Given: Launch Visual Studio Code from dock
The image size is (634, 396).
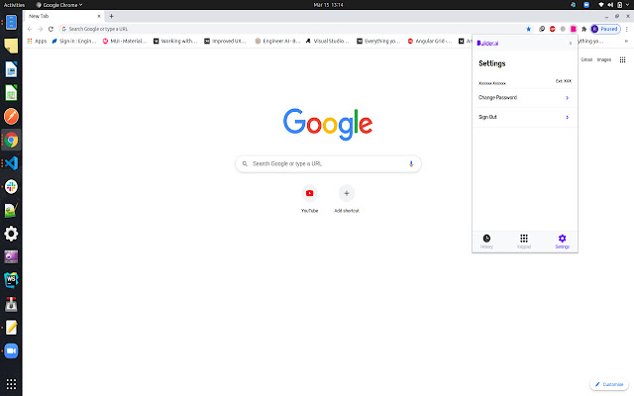Looking at the screenshot, I should (x=11, y=163).
